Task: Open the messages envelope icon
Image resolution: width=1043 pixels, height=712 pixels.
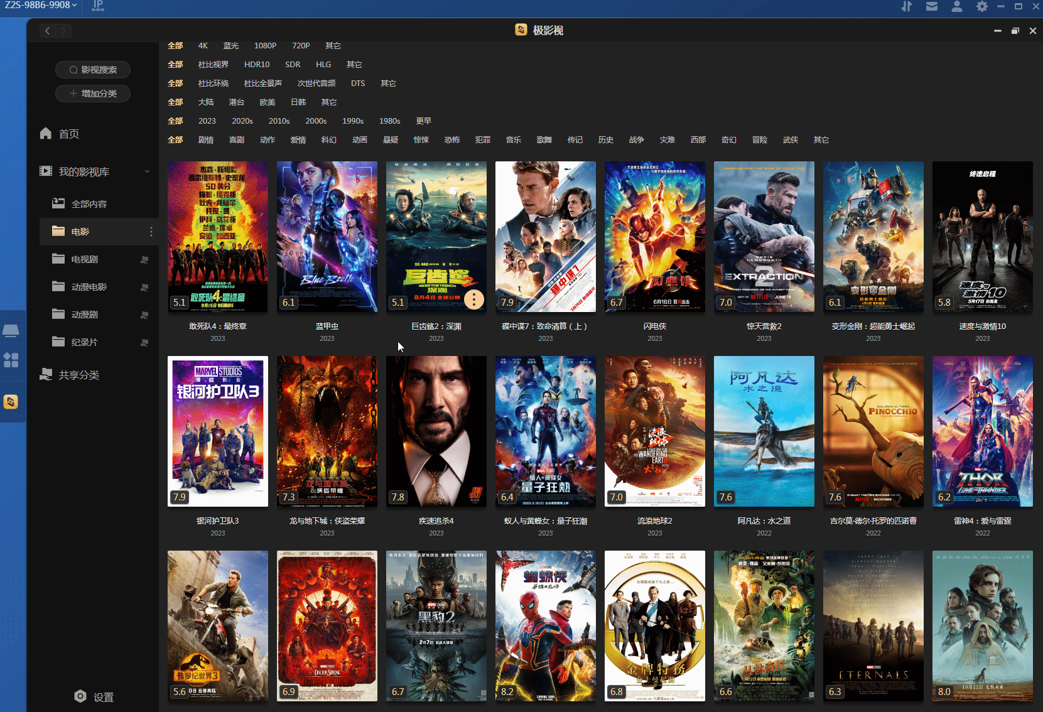Action: 932,6
